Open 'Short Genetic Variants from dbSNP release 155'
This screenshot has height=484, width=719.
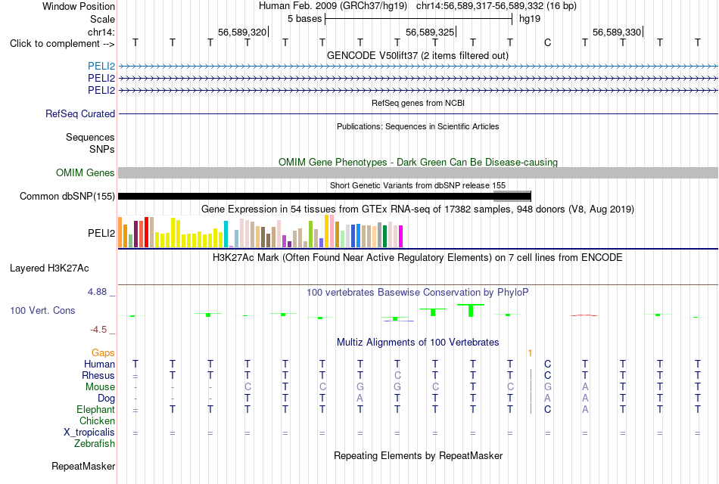(x=418, y=185)
